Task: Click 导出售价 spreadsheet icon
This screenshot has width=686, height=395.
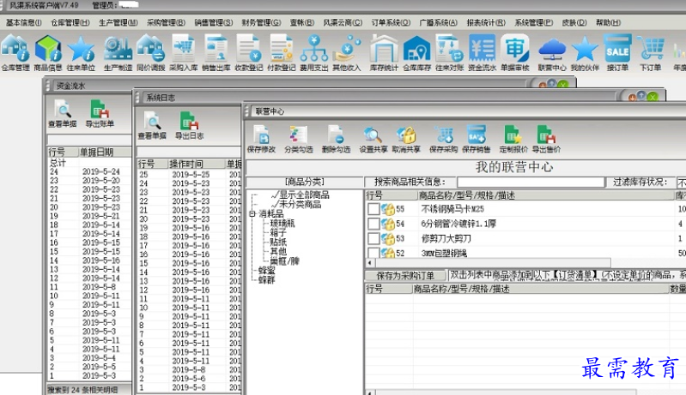Action: pos(546,139)
